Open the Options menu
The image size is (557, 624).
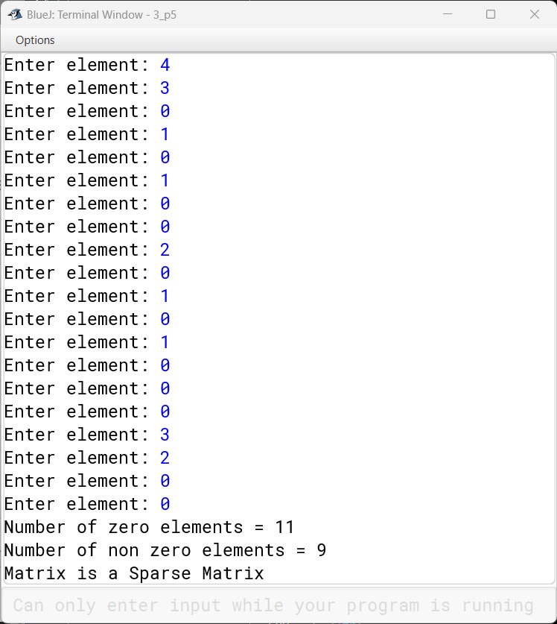[x=34, y=40]
